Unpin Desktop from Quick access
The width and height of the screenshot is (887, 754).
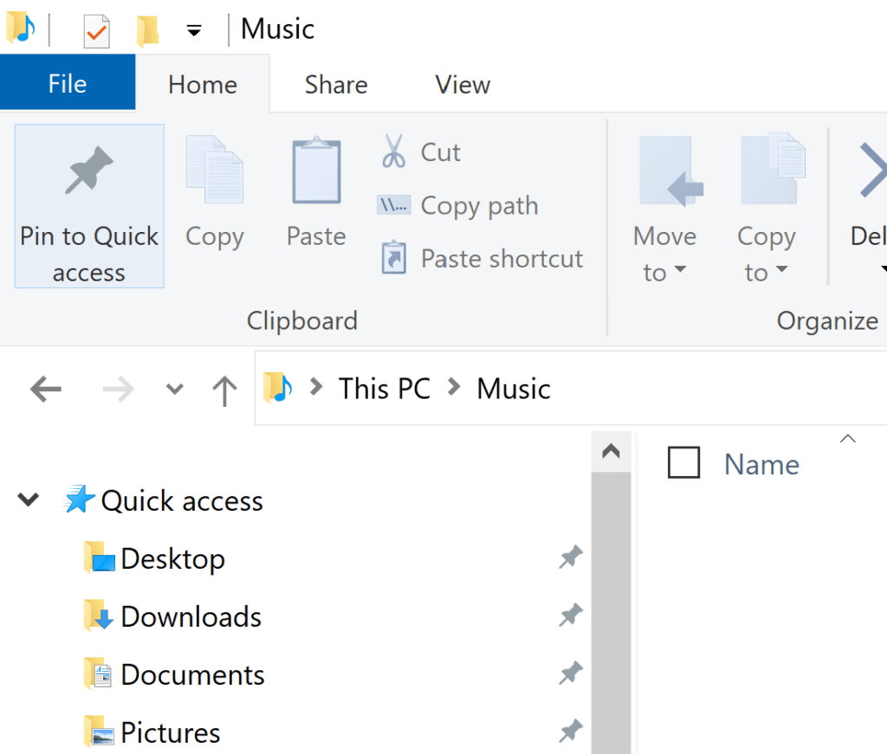(x=570, y=557)
